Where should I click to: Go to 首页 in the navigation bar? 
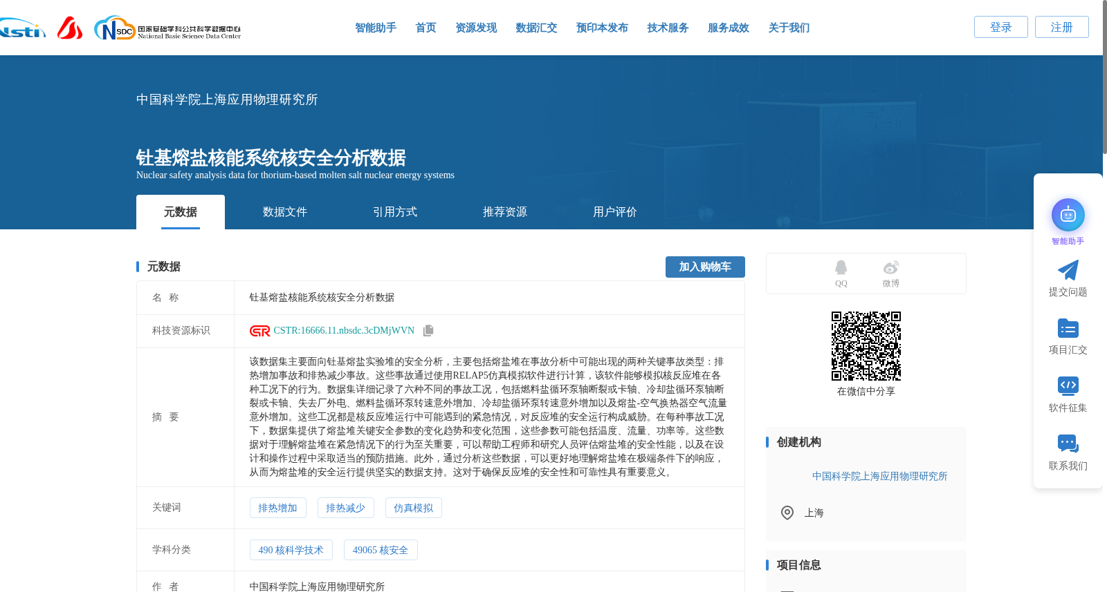426,28
